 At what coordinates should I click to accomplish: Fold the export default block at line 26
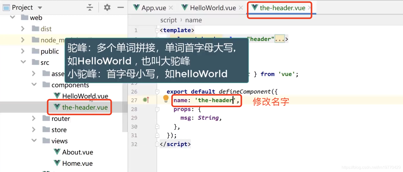tap(157, 92)
